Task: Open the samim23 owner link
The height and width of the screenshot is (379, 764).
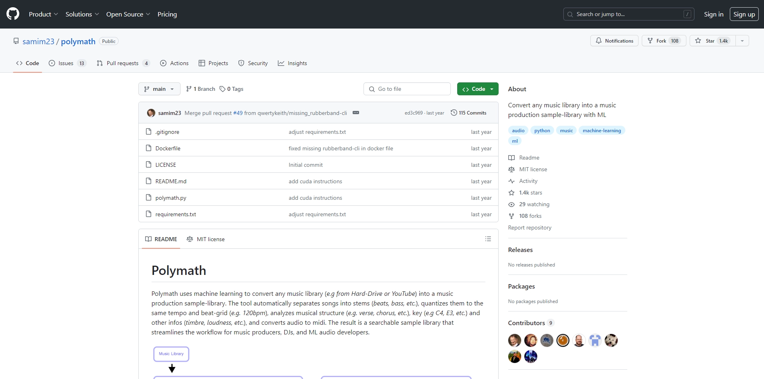Action: [38, 41]
